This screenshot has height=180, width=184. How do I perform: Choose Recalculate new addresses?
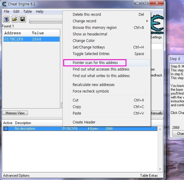click(x=107, y=85)
